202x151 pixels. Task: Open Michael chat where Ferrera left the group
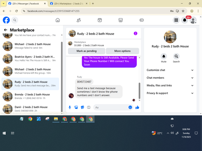tap(30, 71)
